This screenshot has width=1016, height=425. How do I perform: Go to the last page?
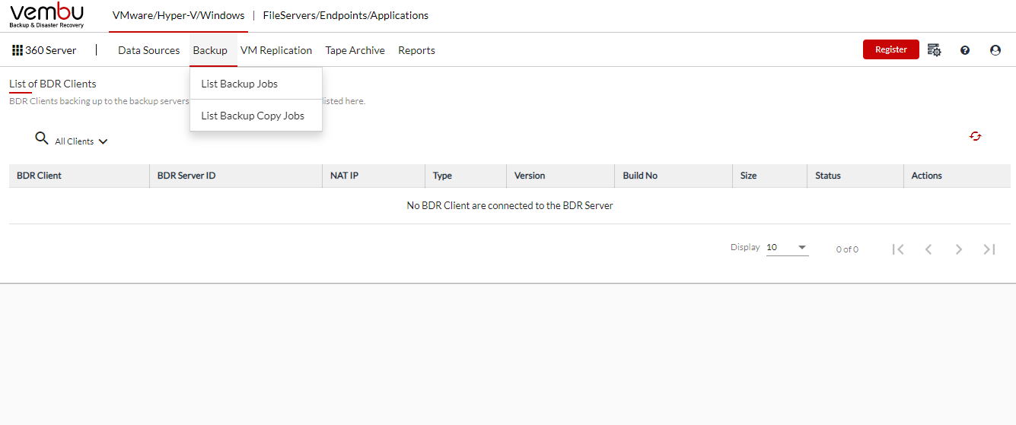tap(989, 249)
